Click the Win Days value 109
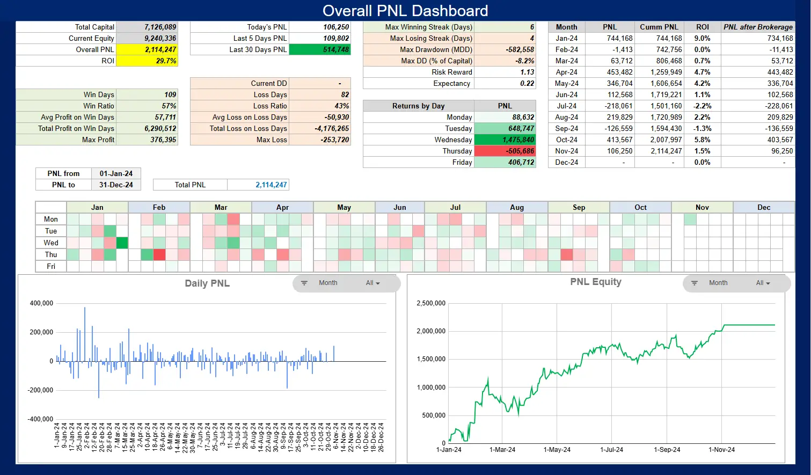 (147, 94)
